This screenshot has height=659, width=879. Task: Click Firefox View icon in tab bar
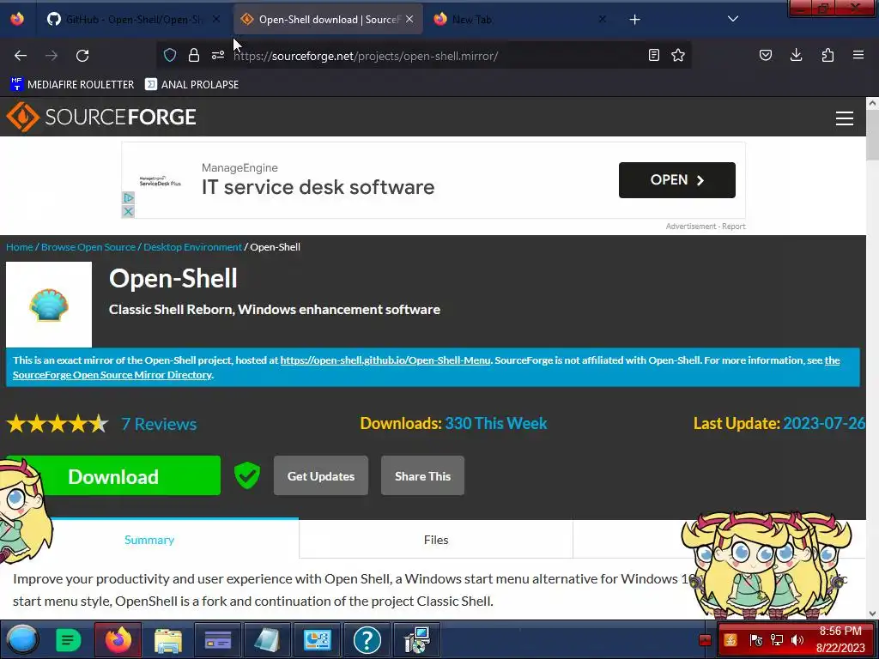17,19
